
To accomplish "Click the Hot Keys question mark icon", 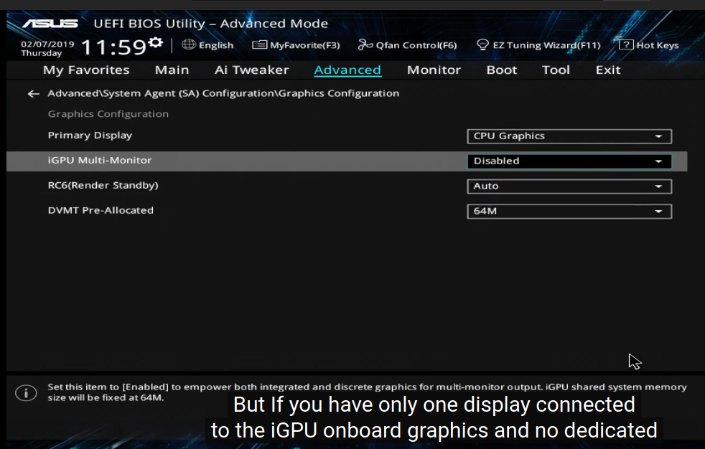I will click(x=626, y=45).
